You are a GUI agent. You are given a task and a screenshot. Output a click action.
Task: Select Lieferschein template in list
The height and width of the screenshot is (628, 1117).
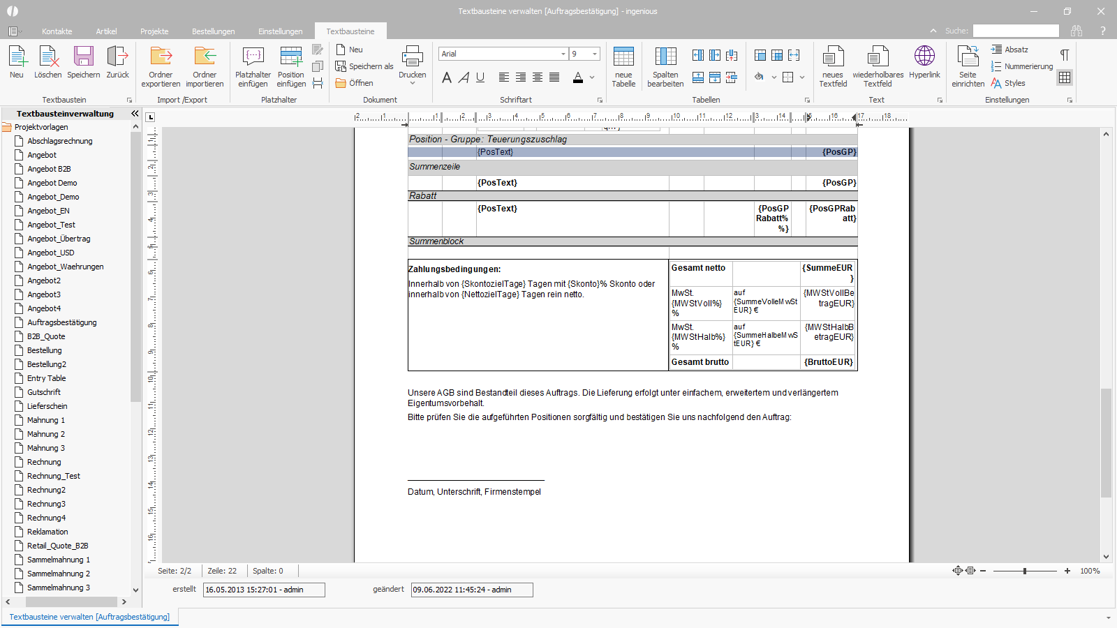[x=47, y=406]
